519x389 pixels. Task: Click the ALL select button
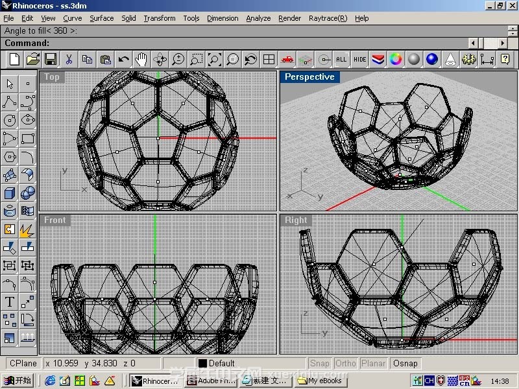341,60
